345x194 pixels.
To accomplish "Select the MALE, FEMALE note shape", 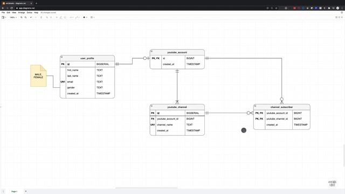I will 38,75.
